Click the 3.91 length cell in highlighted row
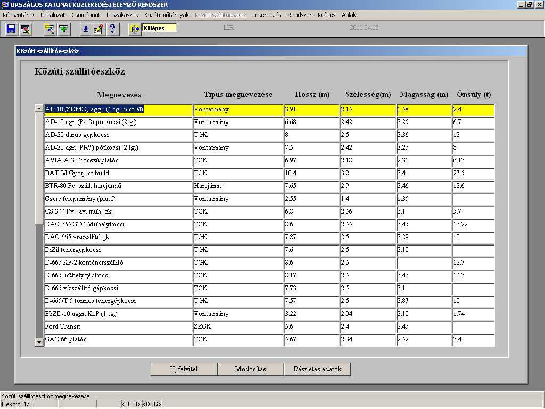545x409 pixels. (312, 110)
